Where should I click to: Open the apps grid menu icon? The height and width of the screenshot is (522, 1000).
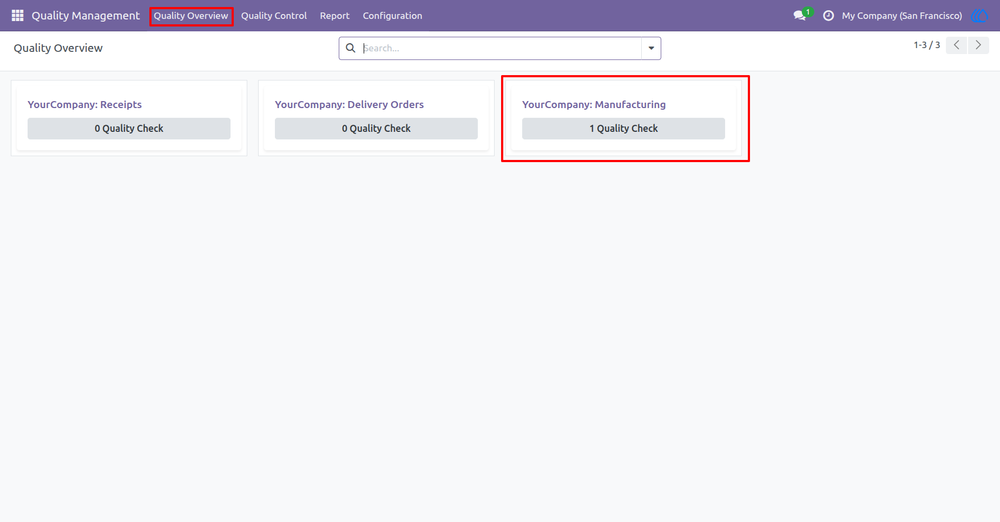tap(17, 16)
